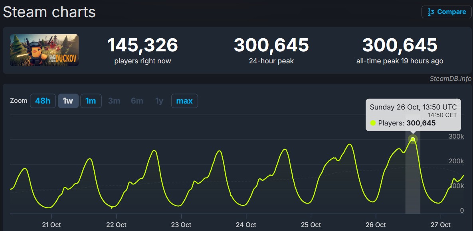Click the green Players series dot in tooltip

[373, 123]
